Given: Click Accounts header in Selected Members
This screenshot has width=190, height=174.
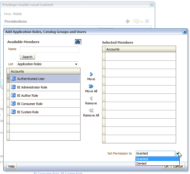Looking at the screenshot, I should pos(140,49).
